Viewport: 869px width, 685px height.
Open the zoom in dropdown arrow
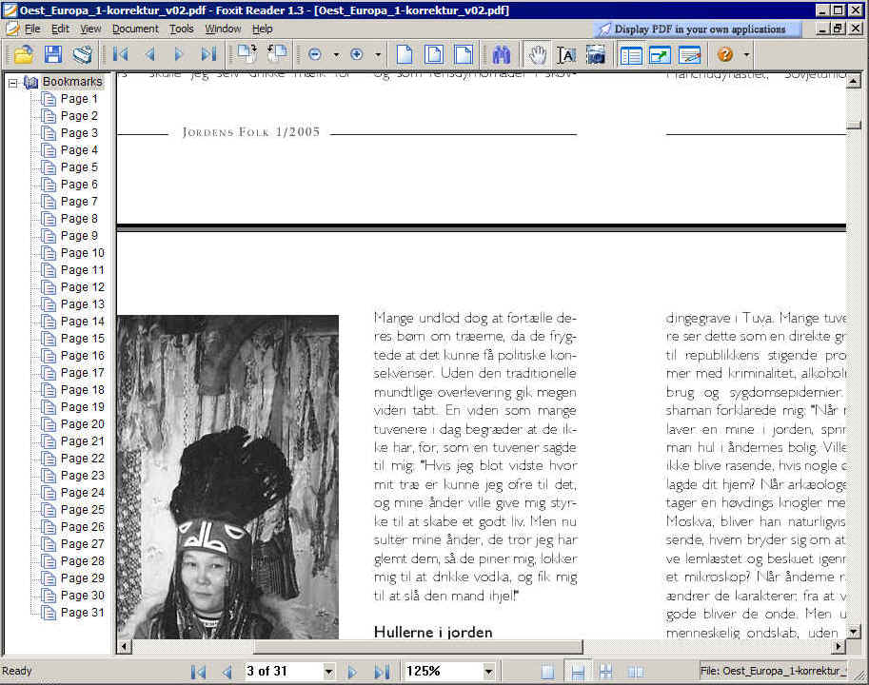tap(378, 54)
